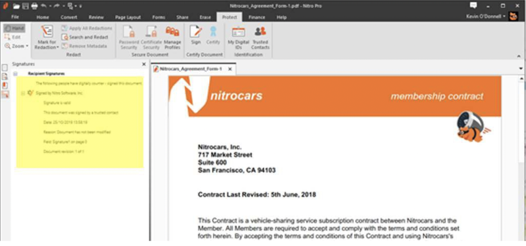Switch to the Page Layout tab
Image resolution: width=526 pixels, height=246 pixels.
point(128,18)
